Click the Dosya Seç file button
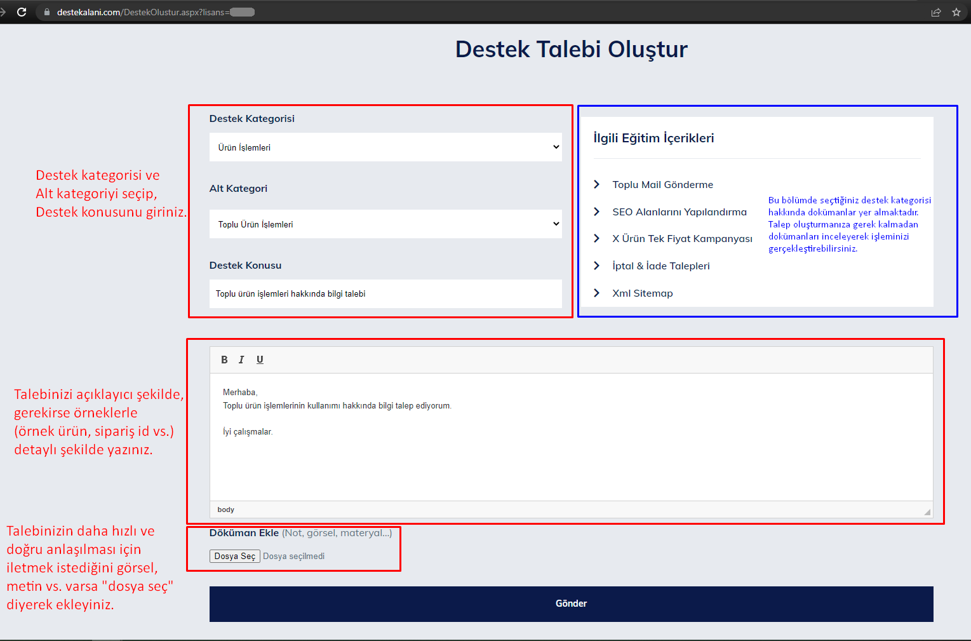 [x=235, y=556]
